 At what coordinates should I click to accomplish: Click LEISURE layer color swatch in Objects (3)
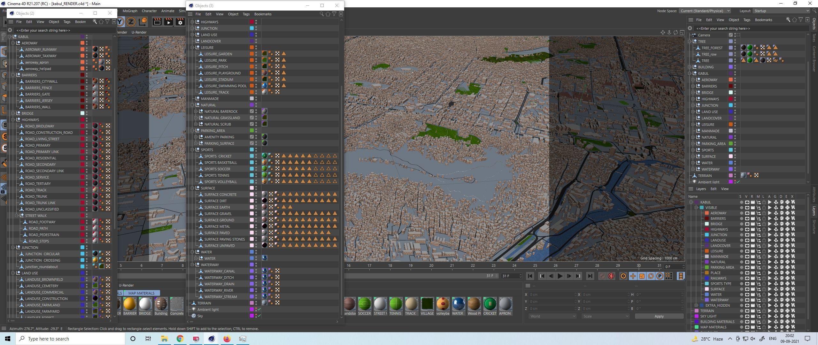pyautogui.click(x=252, y=48)
